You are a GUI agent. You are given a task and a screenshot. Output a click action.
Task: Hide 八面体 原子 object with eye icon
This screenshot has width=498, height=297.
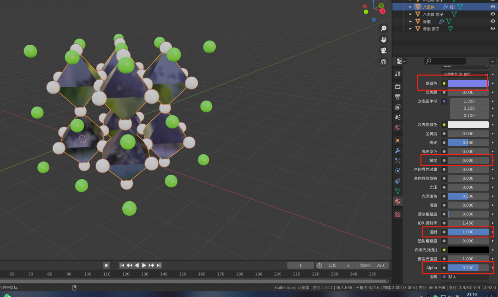(492, 14)
